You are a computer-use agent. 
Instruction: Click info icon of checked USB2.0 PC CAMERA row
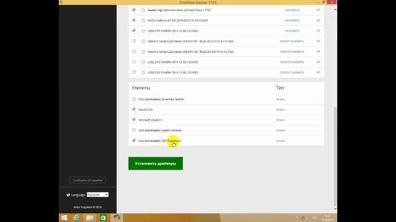(143, 31)
